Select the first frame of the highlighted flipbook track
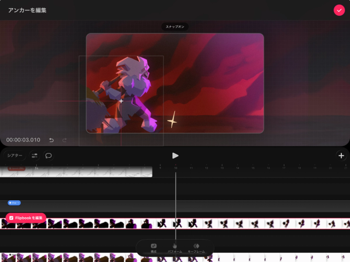The height and width of the screenshot is (262, 350). tap(9, 224)
